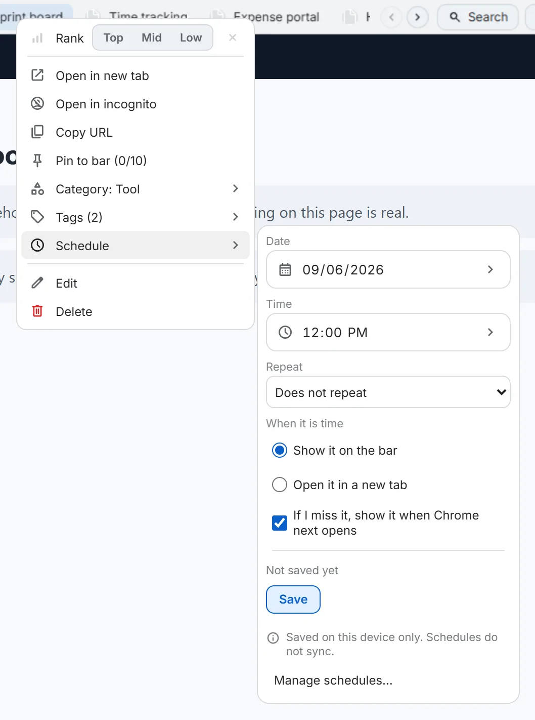Click the Search button
Image resolution: width=535 pixels, height=720 pixels.
478,17
